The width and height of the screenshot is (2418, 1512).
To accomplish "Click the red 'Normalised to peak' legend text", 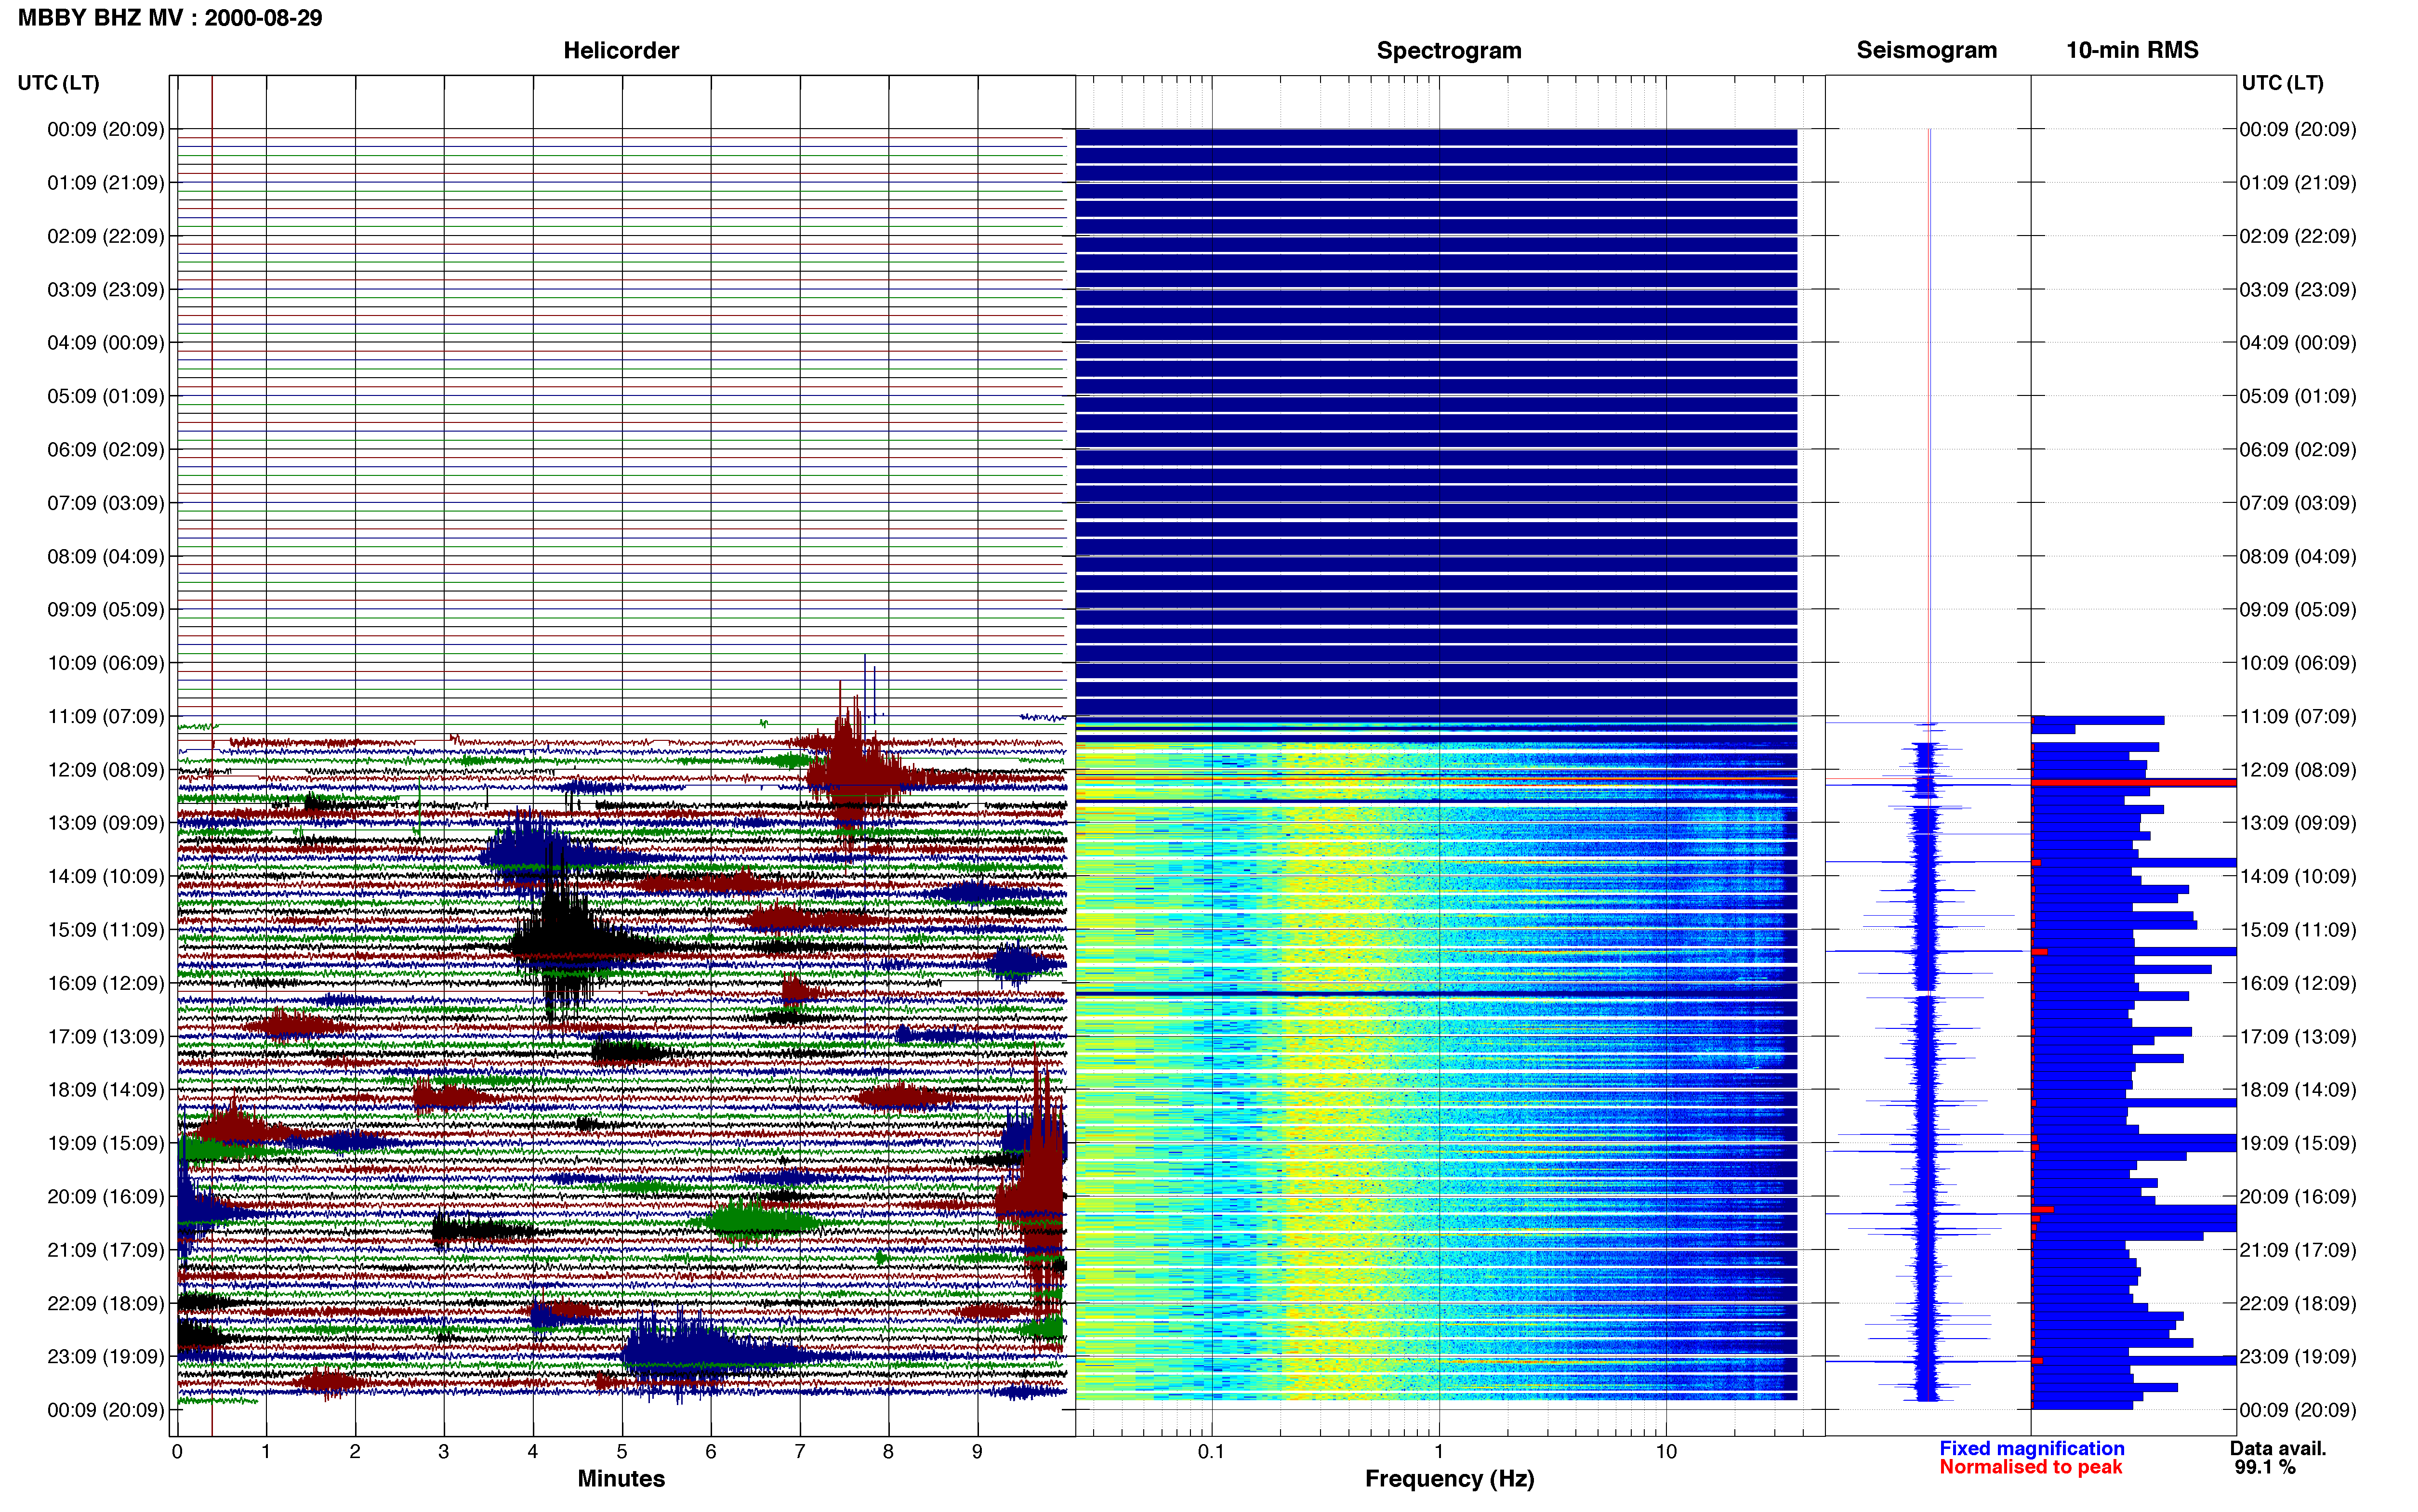I will 2030,1468.
